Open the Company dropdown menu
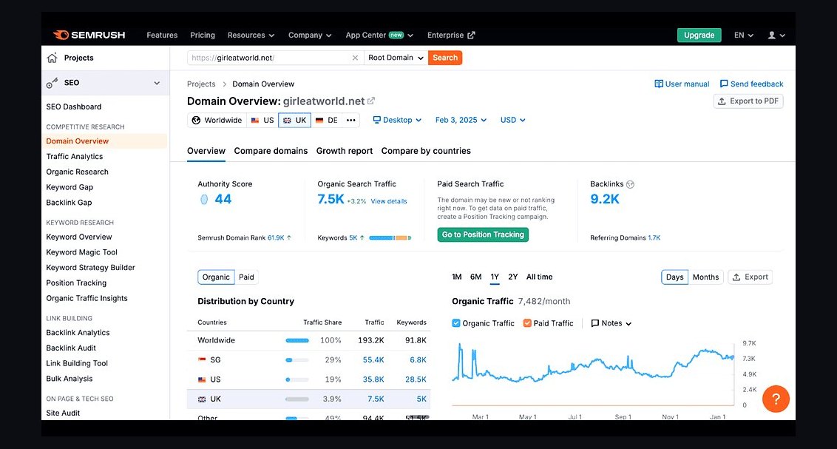Screen dimensions: 837x449 310,36
